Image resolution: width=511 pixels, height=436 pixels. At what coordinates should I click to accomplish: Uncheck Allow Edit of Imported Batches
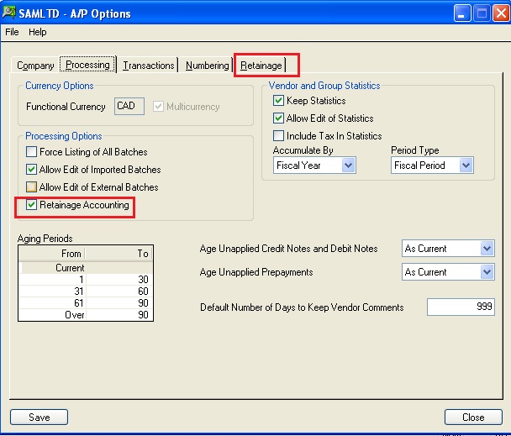(31, 170)
